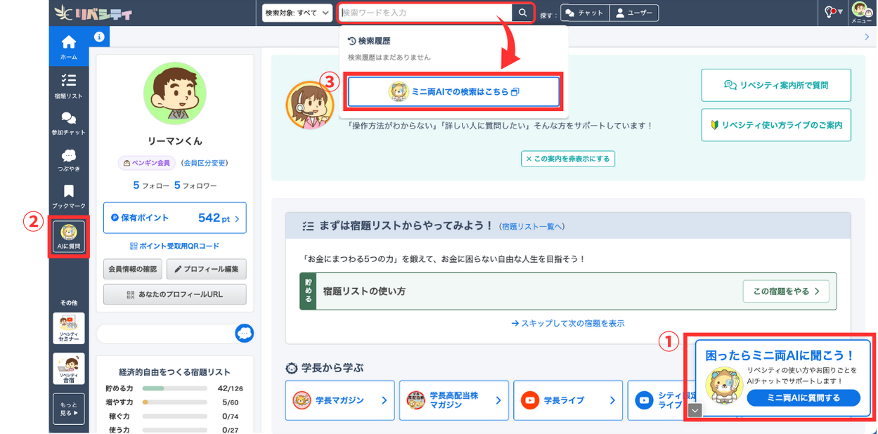Click the 貯める力 progress bar
This screenshot has width=878, height=434.
[x=174, y=388]
